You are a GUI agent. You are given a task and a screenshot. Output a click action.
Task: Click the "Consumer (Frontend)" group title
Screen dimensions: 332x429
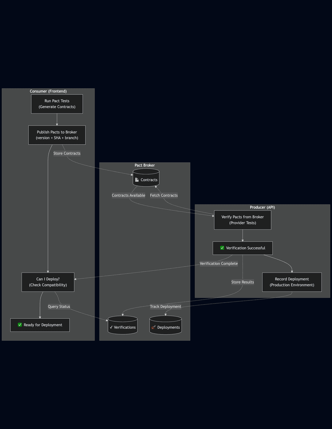click(x=48, y=91)
